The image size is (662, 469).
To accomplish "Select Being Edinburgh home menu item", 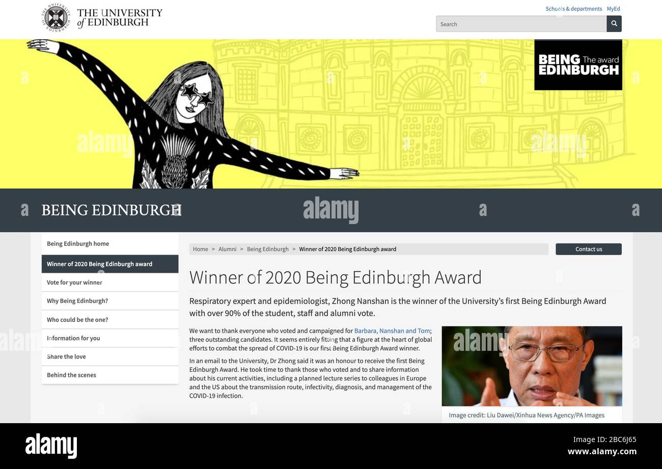I will (110, 243).
